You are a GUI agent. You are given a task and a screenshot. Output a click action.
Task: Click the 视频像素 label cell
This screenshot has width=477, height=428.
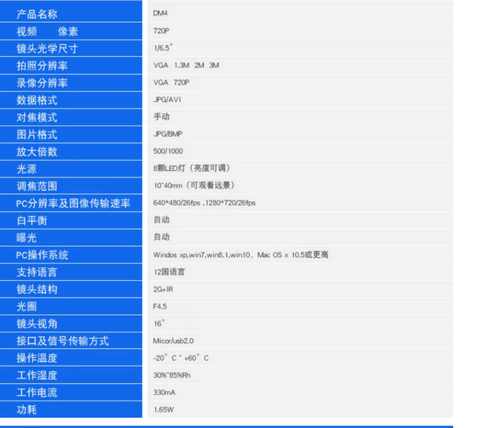pyautogui.click(x=71, y=31)
